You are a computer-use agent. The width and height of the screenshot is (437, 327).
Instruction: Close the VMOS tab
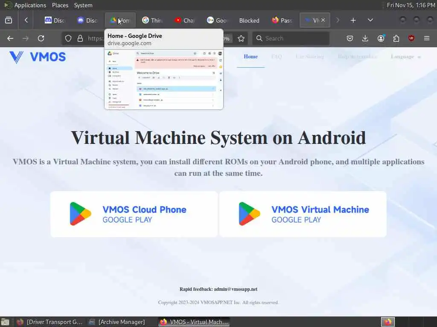pyautogui.click(x=323, y=20)
